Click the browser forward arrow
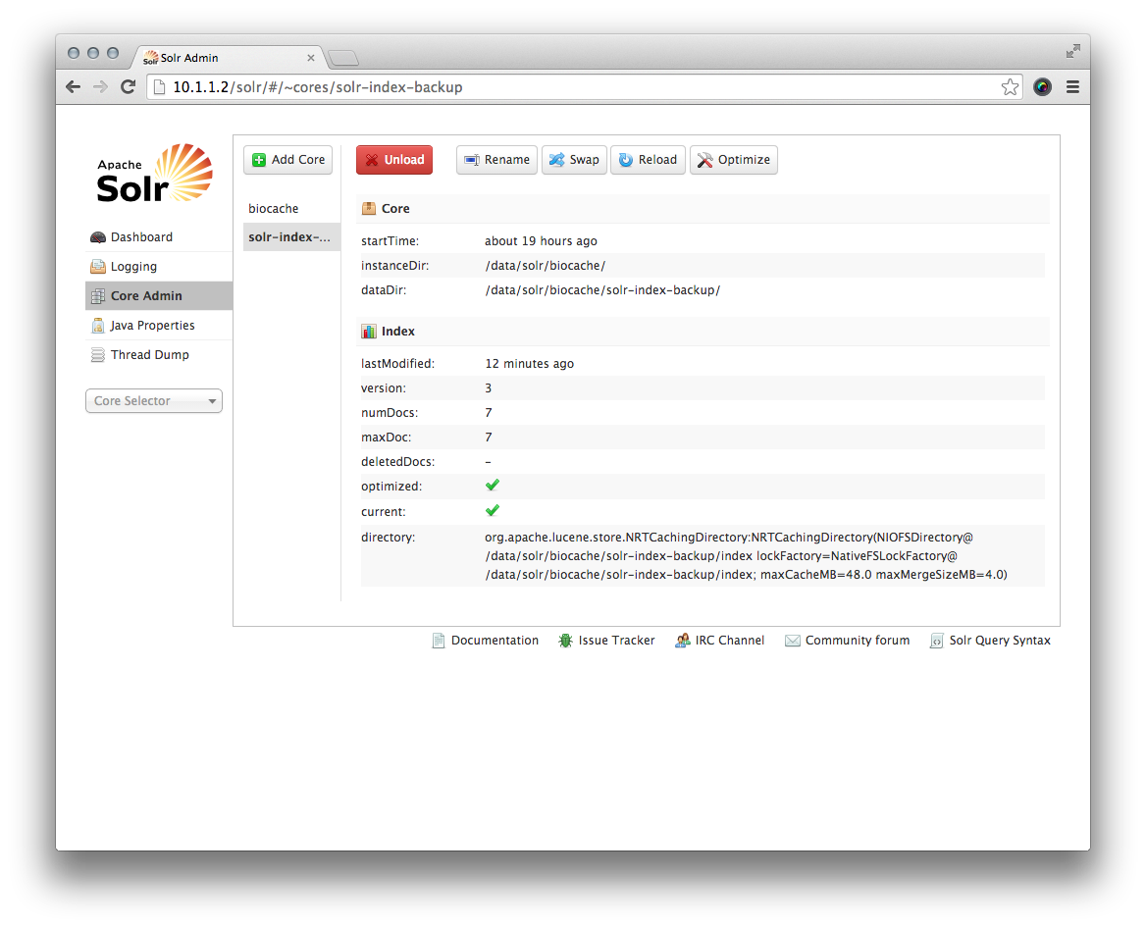The height and width of the screenshot is (928, 1146). (100, 87)
